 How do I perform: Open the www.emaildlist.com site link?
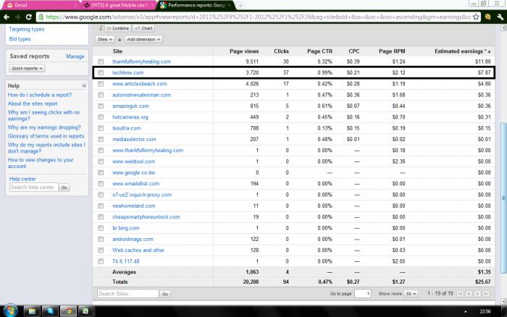pyautogui.click(x=136, y=184)
